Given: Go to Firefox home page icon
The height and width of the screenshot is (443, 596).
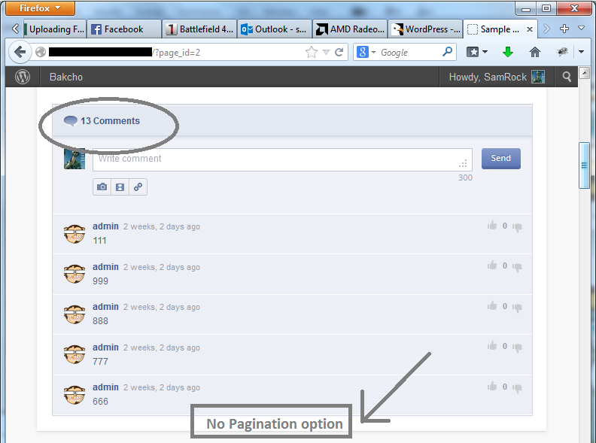Looking at the screenshot, I should pyautogui.click(x=535, y=52).
